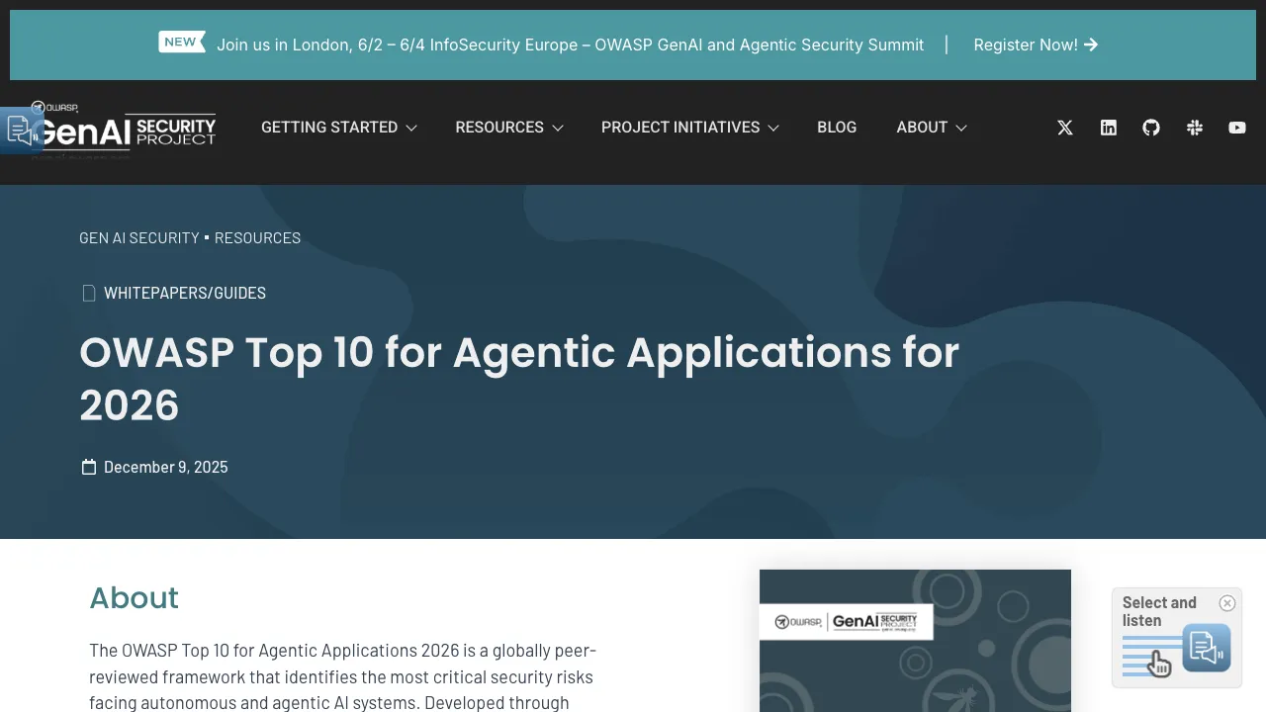Open the X (Twitter) social icon
Image resolution: width=1266 pixels, height=712 pixels.
coord(1065,128)
